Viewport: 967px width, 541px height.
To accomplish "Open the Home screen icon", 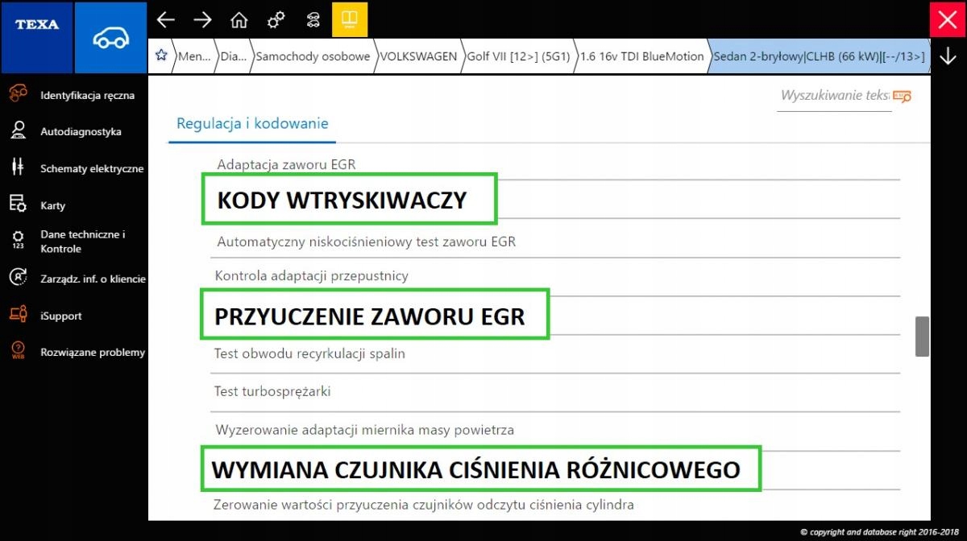I will [239, 19].
